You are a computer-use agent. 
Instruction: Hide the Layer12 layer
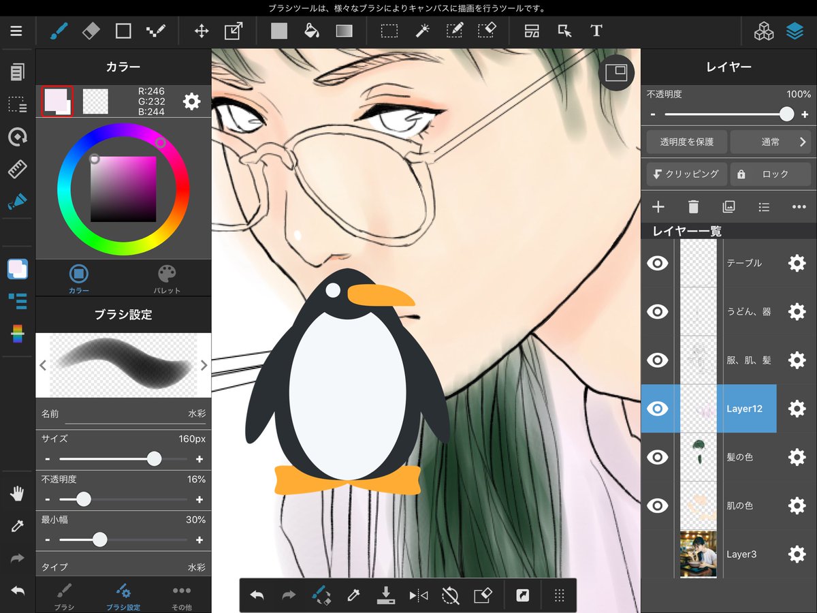(657, 409)
